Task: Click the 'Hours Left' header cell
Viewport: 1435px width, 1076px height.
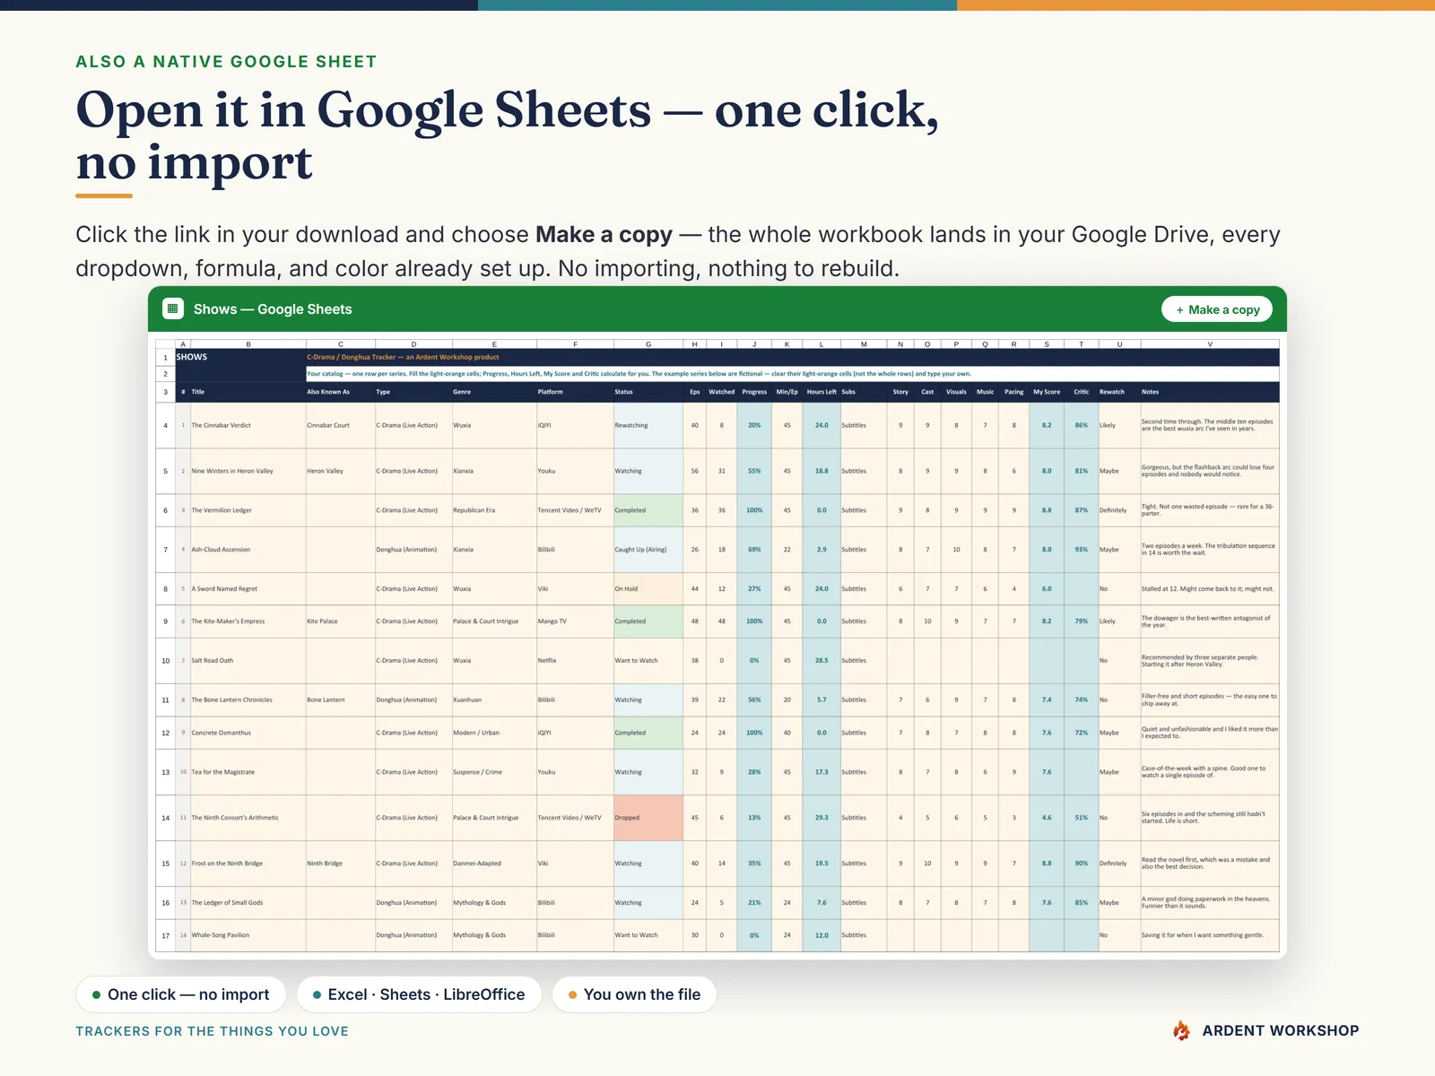Action: (x=822, y=392)
